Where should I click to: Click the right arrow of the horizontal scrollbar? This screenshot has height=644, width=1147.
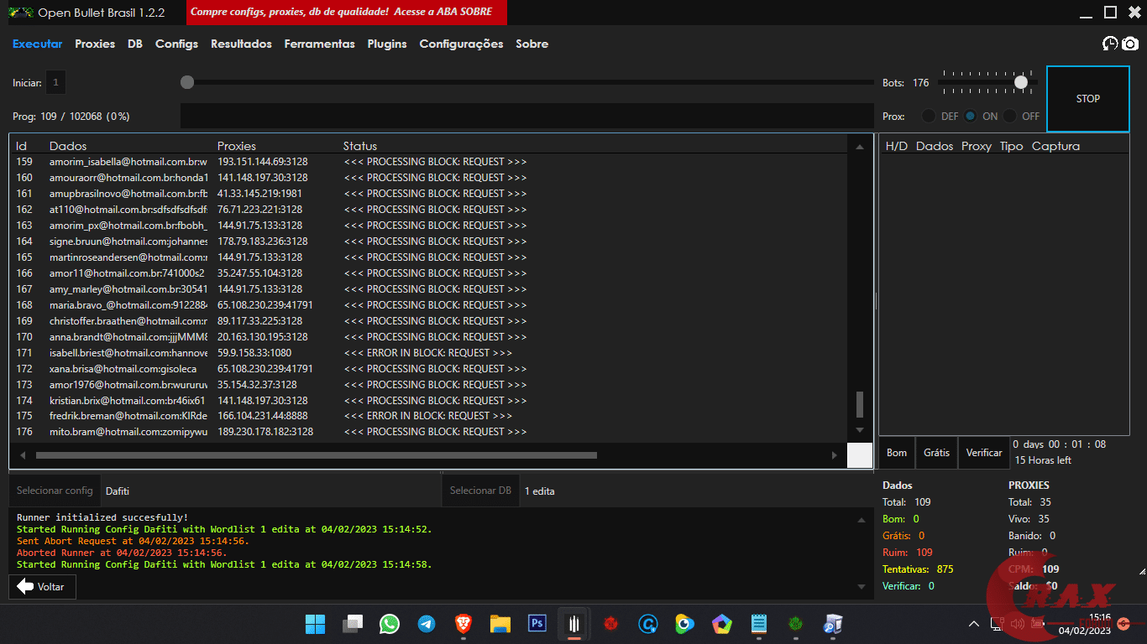[x=834, y=455]
